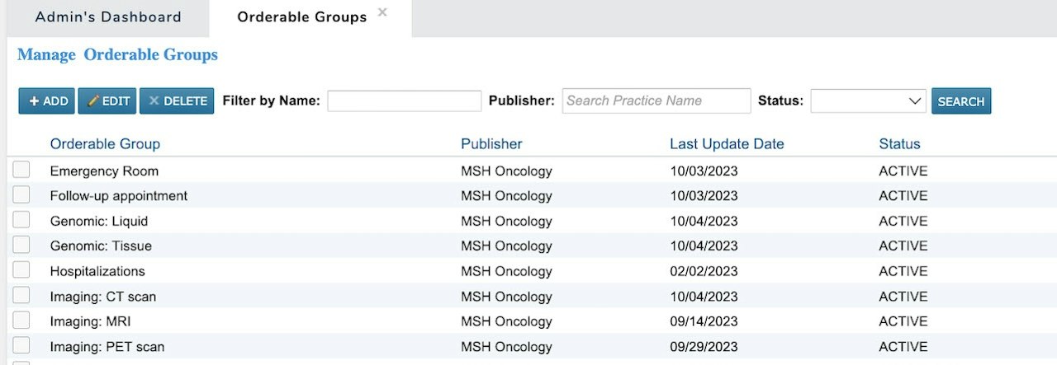This screenshot has width=1057, height=365.
Task: Enable the Imaging: MRI row checkbox
Action: (21, 321)
